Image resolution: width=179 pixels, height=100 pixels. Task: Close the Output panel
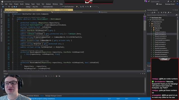coord(145,74)
